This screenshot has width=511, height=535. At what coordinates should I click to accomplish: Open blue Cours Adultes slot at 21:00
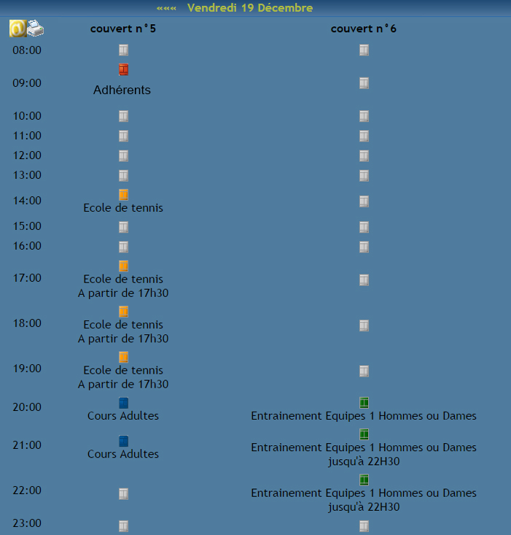(124, 441)
